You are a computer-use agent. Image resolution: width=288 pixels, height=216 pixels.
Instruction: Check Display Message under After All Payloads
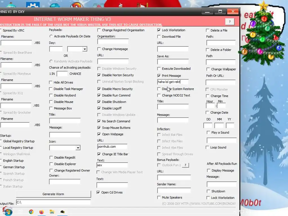(208, 170)
